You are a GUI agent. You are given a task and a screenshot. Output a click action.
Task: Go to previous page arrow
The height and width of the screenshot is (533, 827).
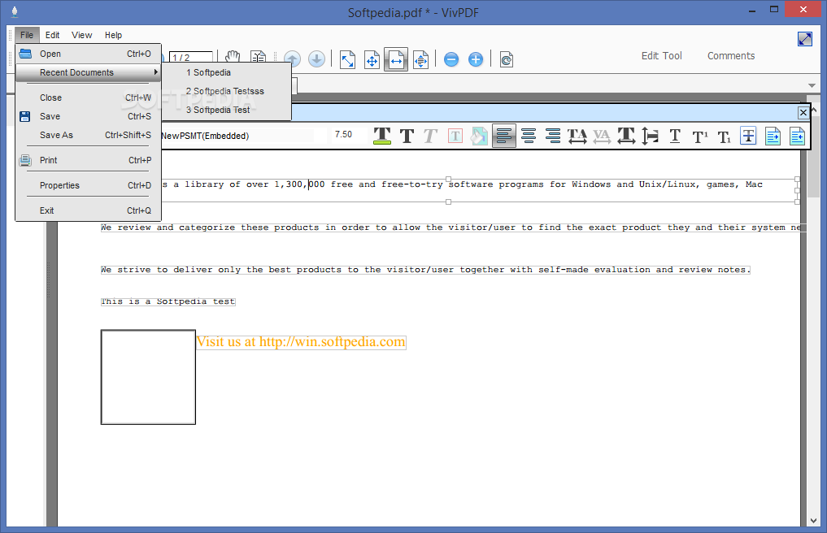(x=292, y=59)
